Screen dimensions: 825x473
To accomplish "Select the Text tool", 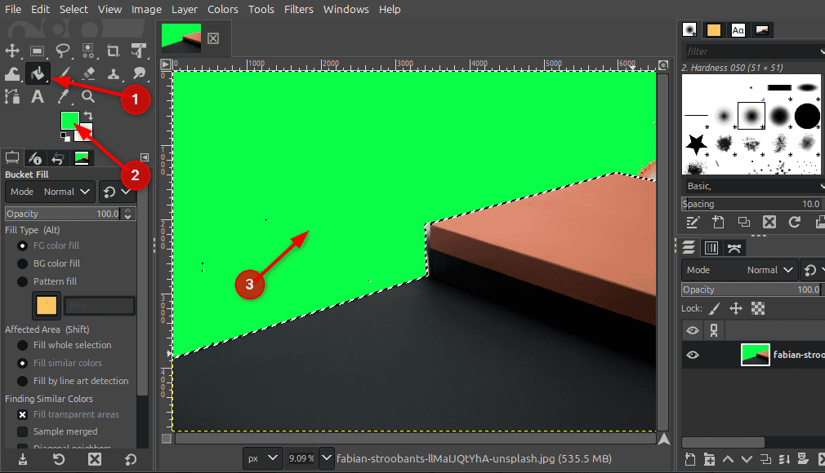I will tap(38, 96).
